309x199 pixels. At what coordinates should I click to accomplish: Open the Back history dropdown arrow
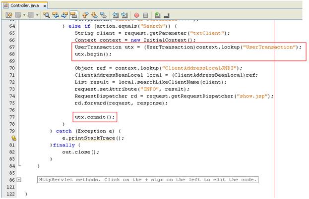pos(24,15)
